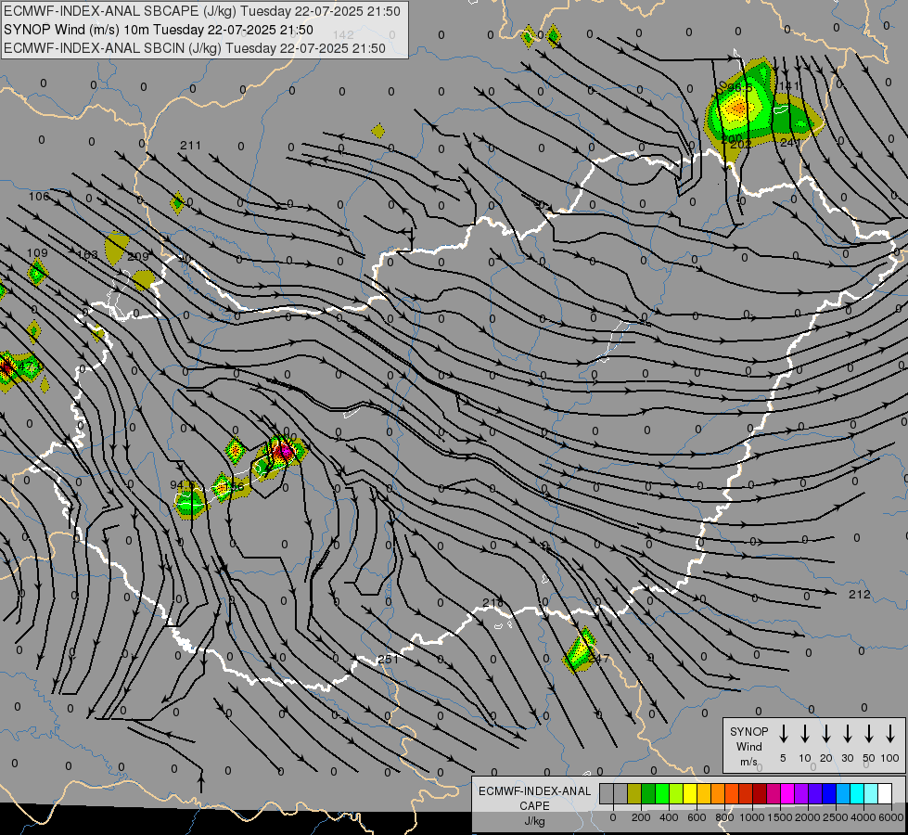
Task: Choose the magenta CAPE scale swatch
Action: click(x=787, y=794)
